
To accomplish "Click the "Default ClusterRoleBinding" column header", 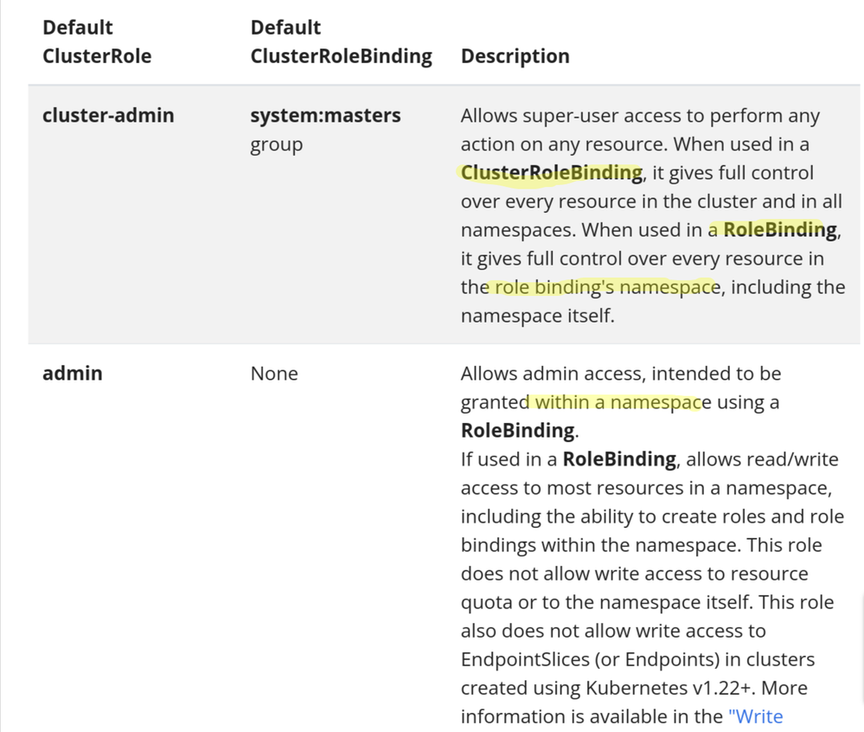I will [341, 42].
